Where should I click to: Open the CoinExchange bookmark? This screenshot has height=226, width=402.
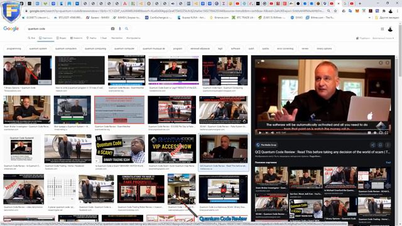(x=158, y=18)
